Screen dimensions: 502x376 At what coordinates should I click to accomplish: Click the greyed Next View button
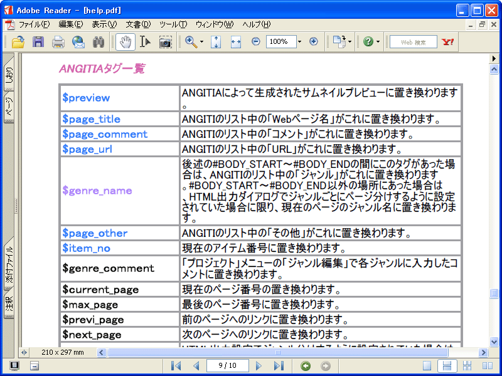point(325,366)
